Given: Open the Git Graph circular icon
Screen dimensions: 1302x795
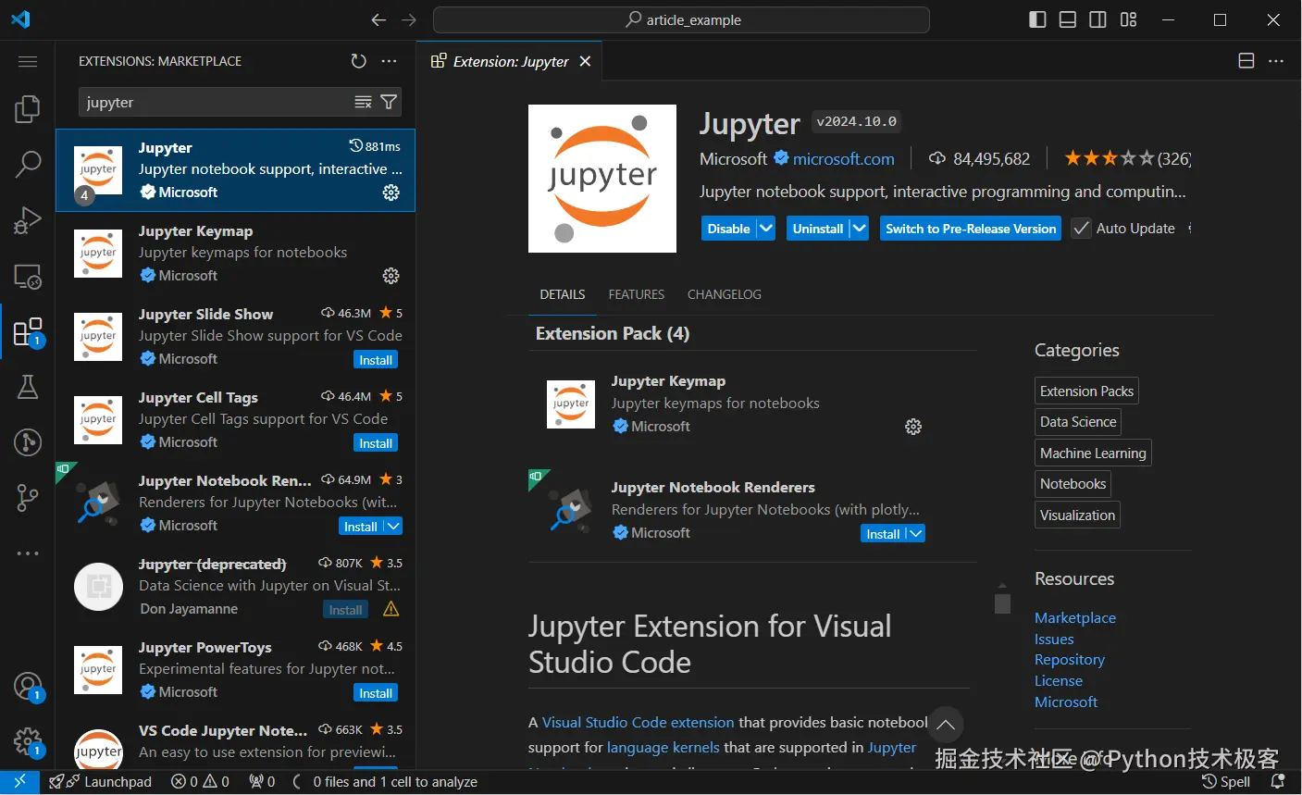Looking at the screenshot, I should (x=28, y=442).
